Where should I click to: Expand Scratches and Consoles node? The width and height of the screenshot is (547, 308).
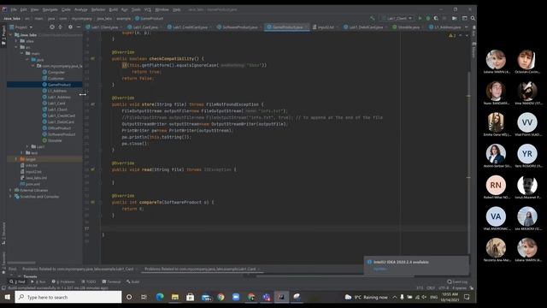tap(10, 197)
